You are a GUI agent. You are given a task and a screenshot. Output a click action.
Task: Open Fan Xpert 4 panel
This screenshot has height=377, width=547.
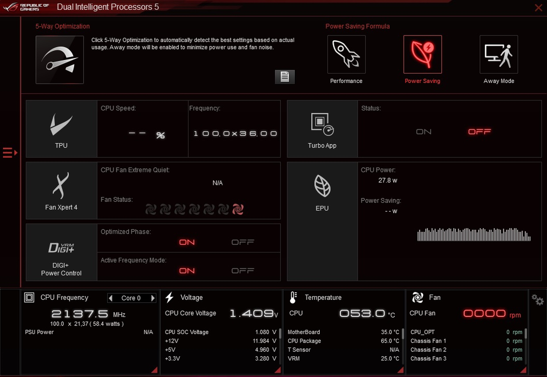[61, 191]
